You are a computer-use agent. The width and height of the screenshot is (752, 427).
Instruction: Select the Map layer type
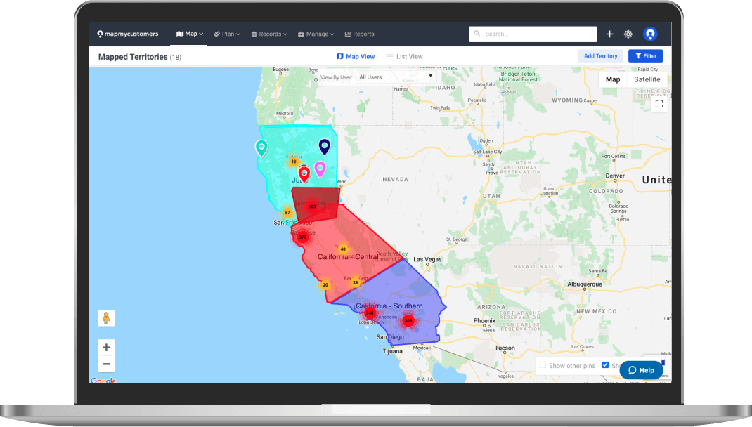(x=612, y=79)
